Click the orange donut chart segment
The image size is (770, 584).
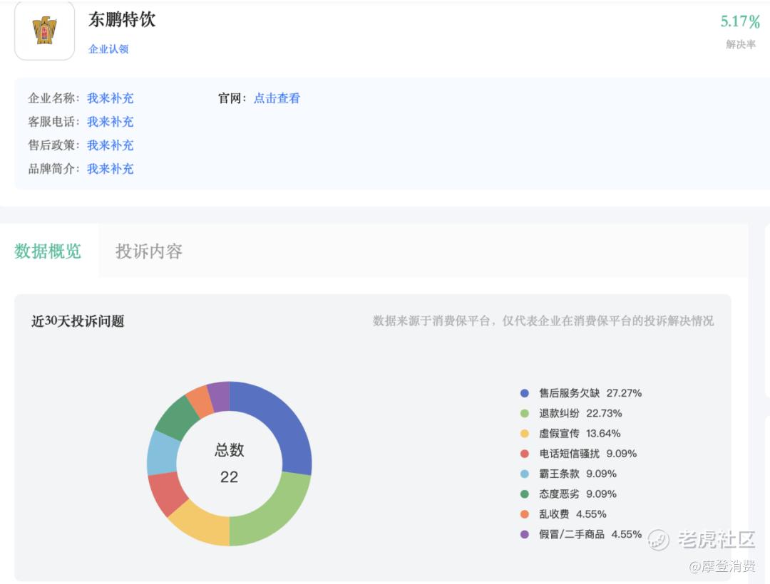[201, 400]
